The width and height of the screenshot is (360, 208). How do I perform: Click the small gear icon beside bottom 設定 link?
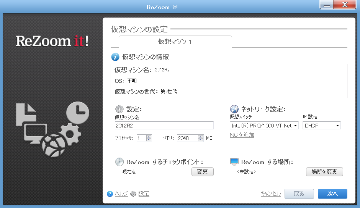pos(133,194)
